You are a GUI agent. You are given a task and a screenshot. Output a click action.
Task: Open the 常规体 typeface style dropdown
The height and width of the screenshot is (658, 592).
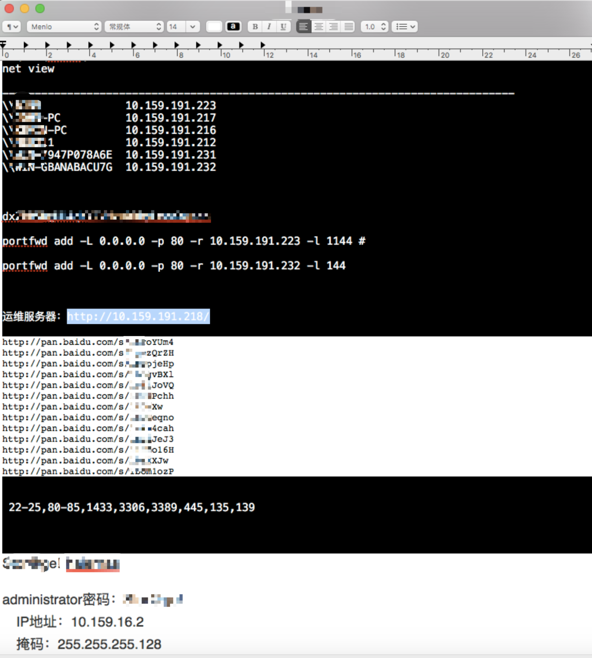(134, 27)
